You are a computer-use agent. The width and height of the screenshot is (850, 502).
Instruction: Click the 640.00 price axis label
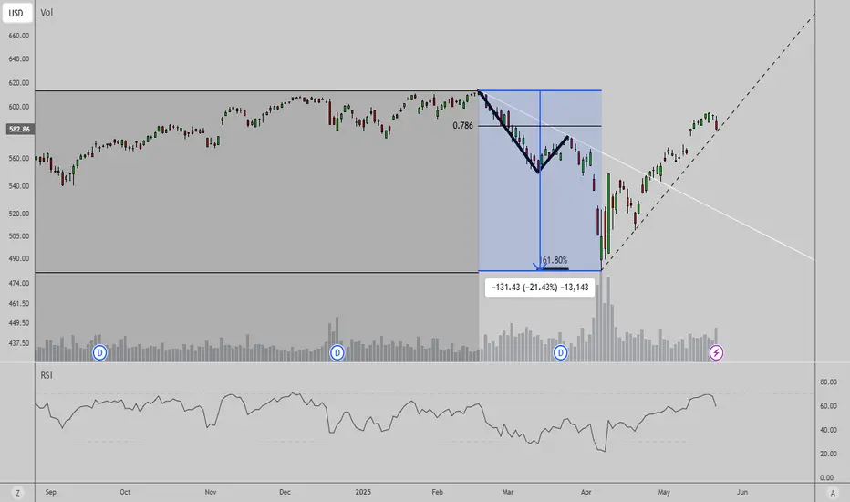point(19,59)
